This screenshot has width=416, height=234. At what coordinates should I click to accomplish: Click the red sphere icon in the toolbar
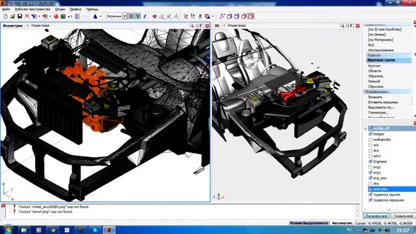pos(56,16)
